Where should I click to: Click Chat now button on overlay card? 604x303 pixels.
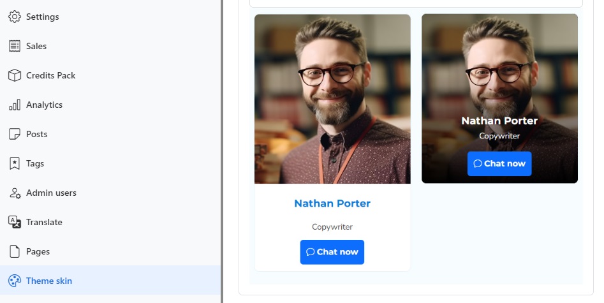pos(499,164)
